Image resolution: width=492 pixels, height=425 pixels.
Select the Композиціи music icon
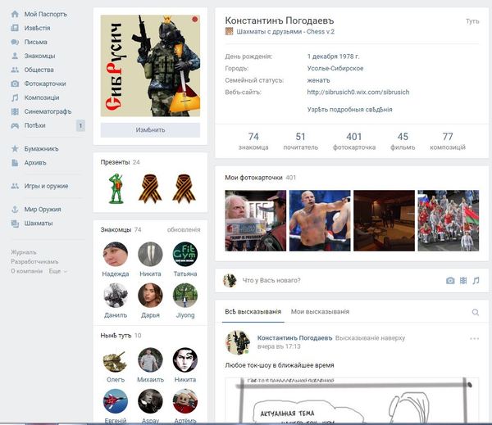(x=16, y=97)
